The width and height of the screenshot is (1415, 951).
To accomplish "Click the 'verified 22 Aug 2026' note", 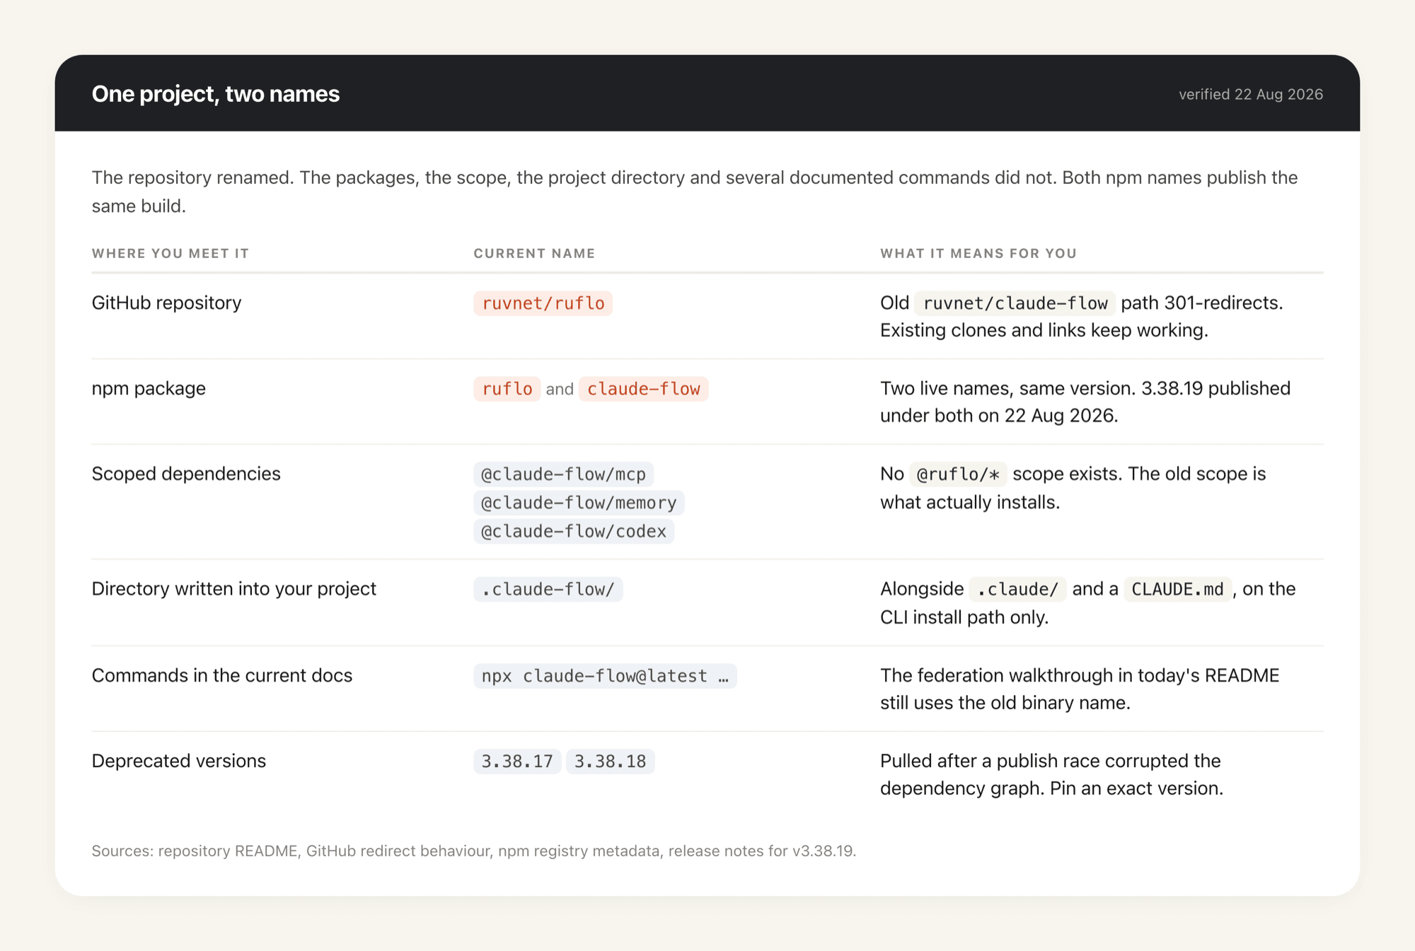I will pyautogui.click(x=1250, y=94).
